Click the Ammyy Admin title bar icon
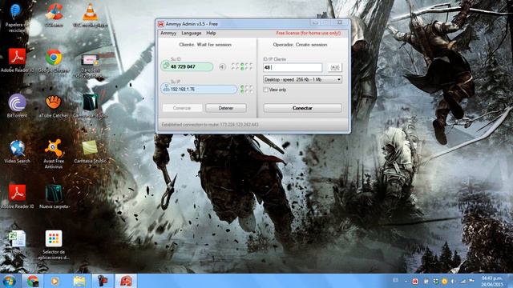 pyautogui.click(x=161, y=24)
